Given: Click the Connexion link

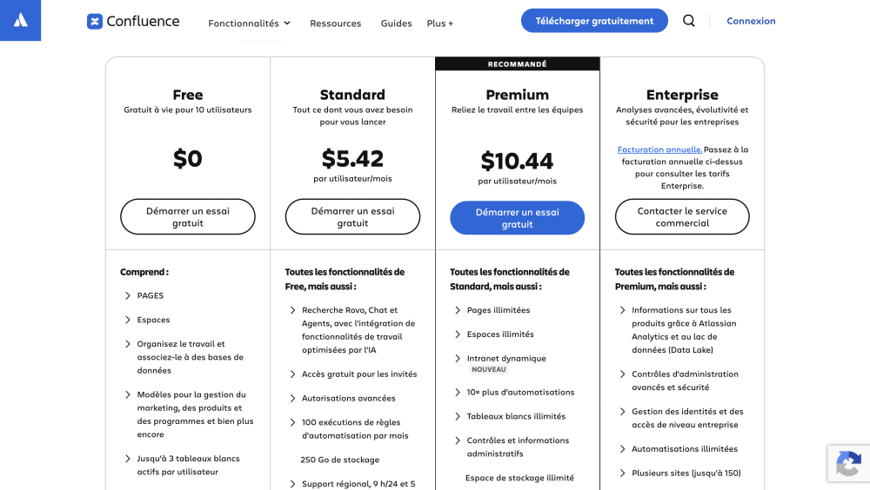Looking at the screenshot, I should click(x=752, y=21).
